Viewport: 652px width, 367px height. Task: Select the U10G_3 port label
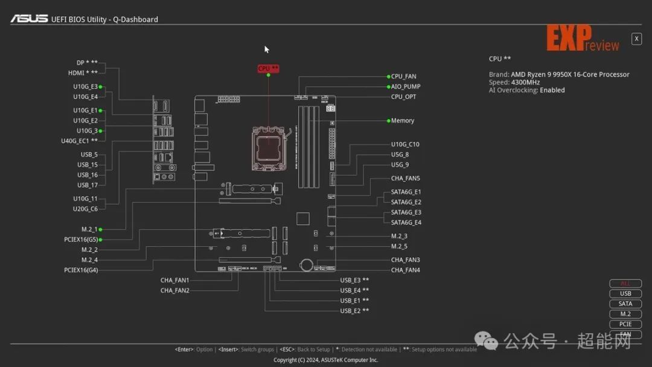[x=88, y=131]
